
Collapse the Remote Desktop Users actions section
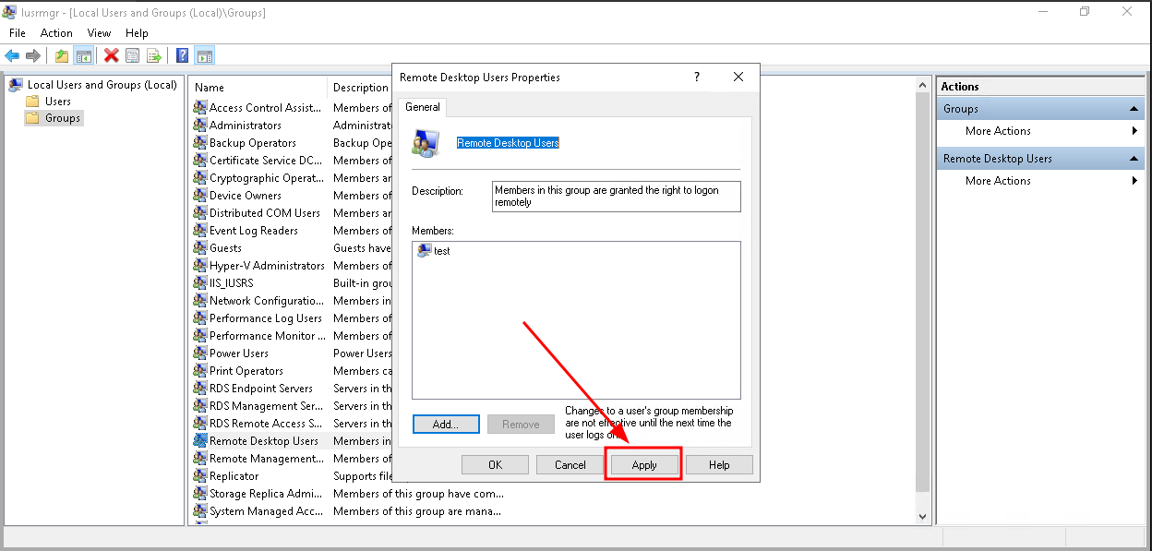pyautogui.click(x=1134, y=159)
